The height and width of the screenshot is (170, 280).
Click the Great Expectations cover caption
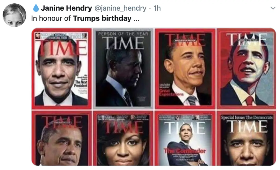pos(171,93)
